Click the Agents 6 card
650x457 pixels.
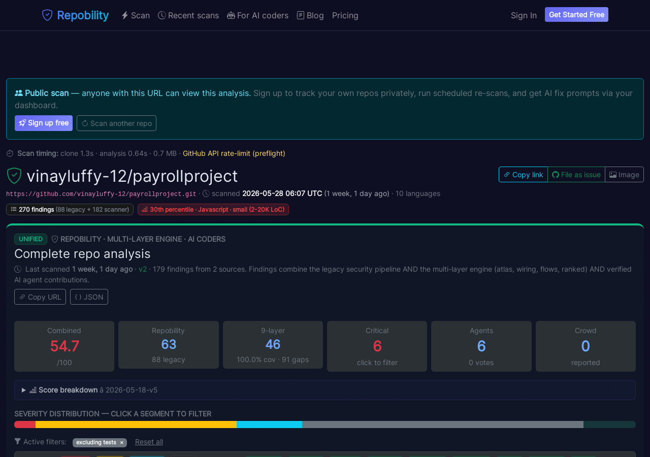coord(481,346)
